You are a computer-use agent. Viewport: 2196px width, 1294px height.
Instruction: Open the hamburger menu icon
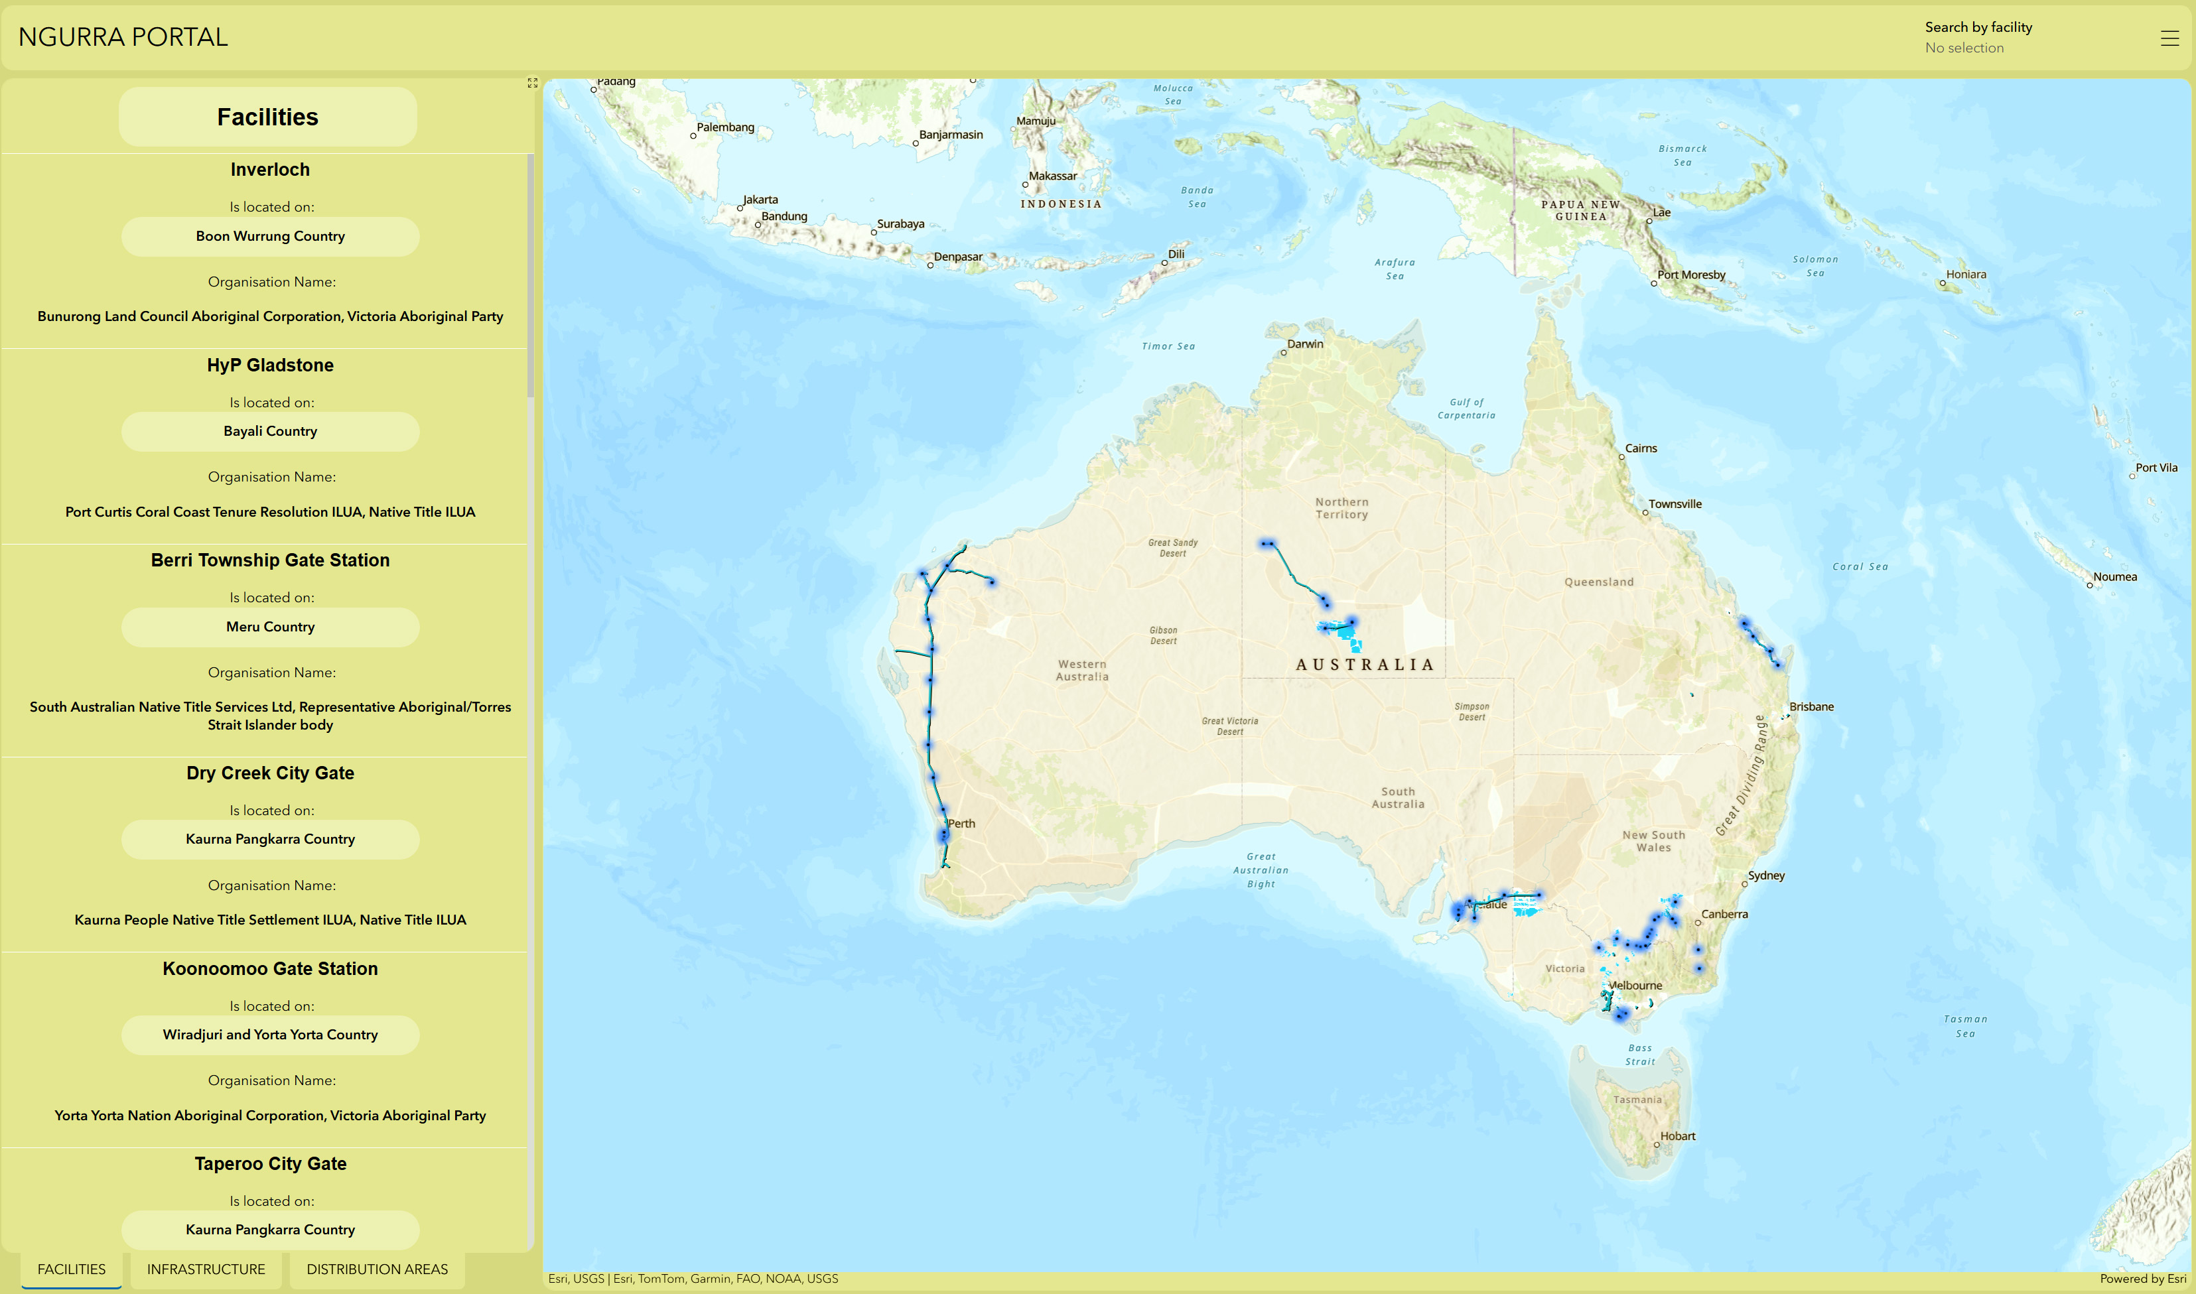click(2169, 38)
